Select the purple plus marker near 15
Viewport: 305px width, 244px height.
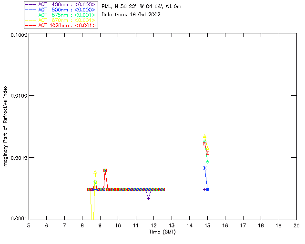[x=204, y=189]
